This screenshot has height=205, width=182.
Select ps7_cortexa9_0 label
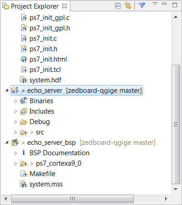point(59,163)
